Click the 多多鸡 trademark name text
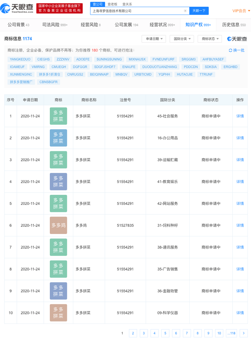Screen dimensions: 251x343 click(x=81, y=226)
